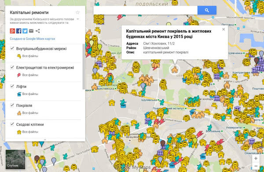The height and width of the screenshot is (172, 264).
Task: Click the blue elevator legend icon
Action: [x=19, y=94]
